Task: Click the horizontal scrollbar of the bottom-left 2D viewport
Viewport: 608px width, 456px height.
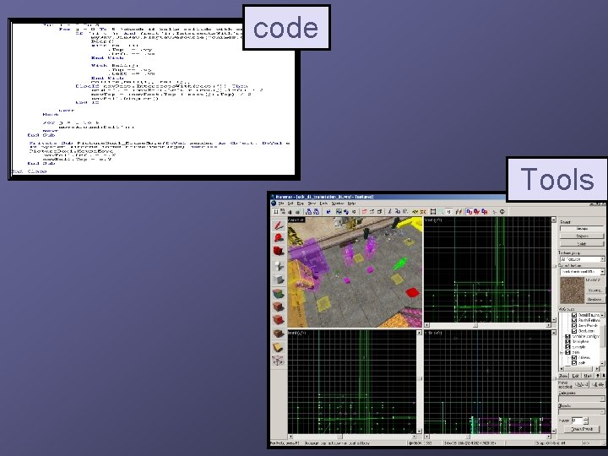Action: (x=352, y=437)
